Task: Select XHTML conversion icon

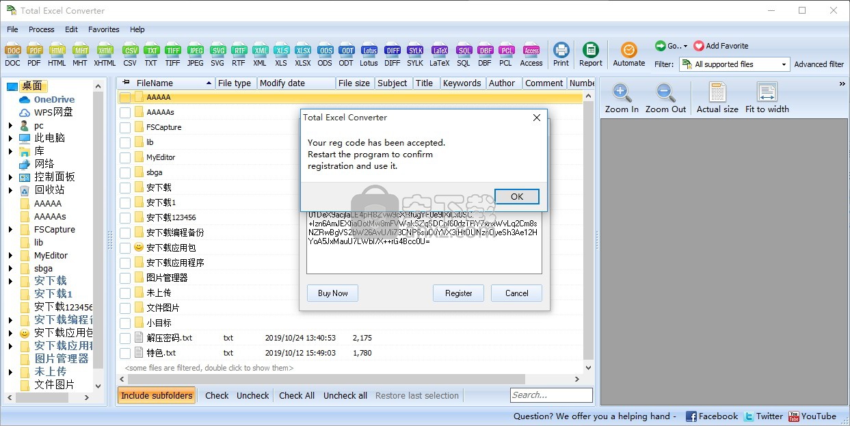Action: tap(105, 55)
